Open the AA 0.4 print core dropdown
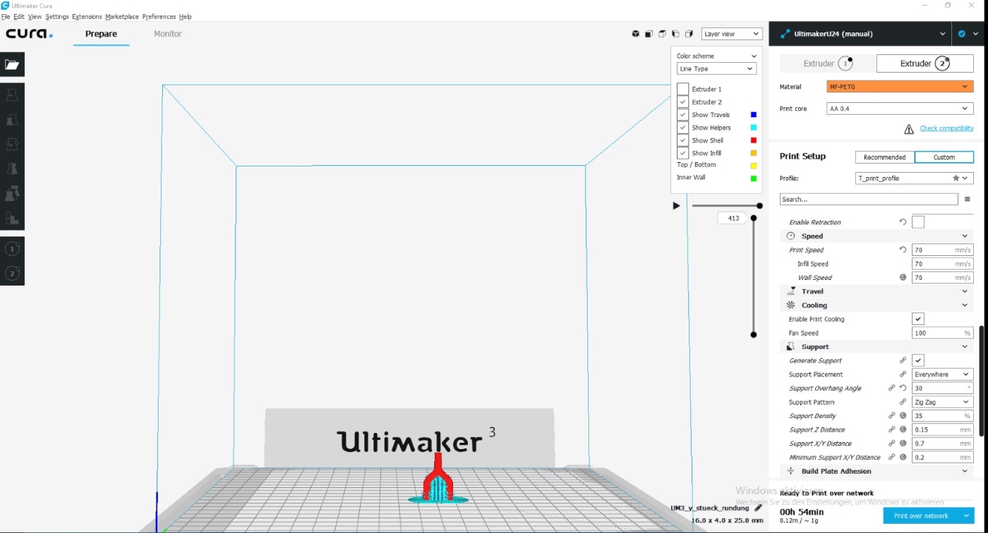The image size is (988, 533). tap(900, 109)
